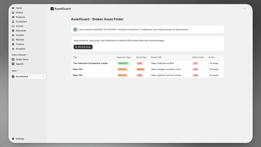Expand the Apps section
The width and height of the screenshot is (261, 147).
15,71
